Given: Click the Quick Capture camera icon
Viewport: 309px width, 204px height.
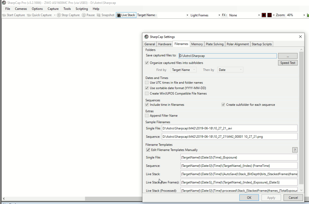Looking at the screenshot, I should [29, 15].
